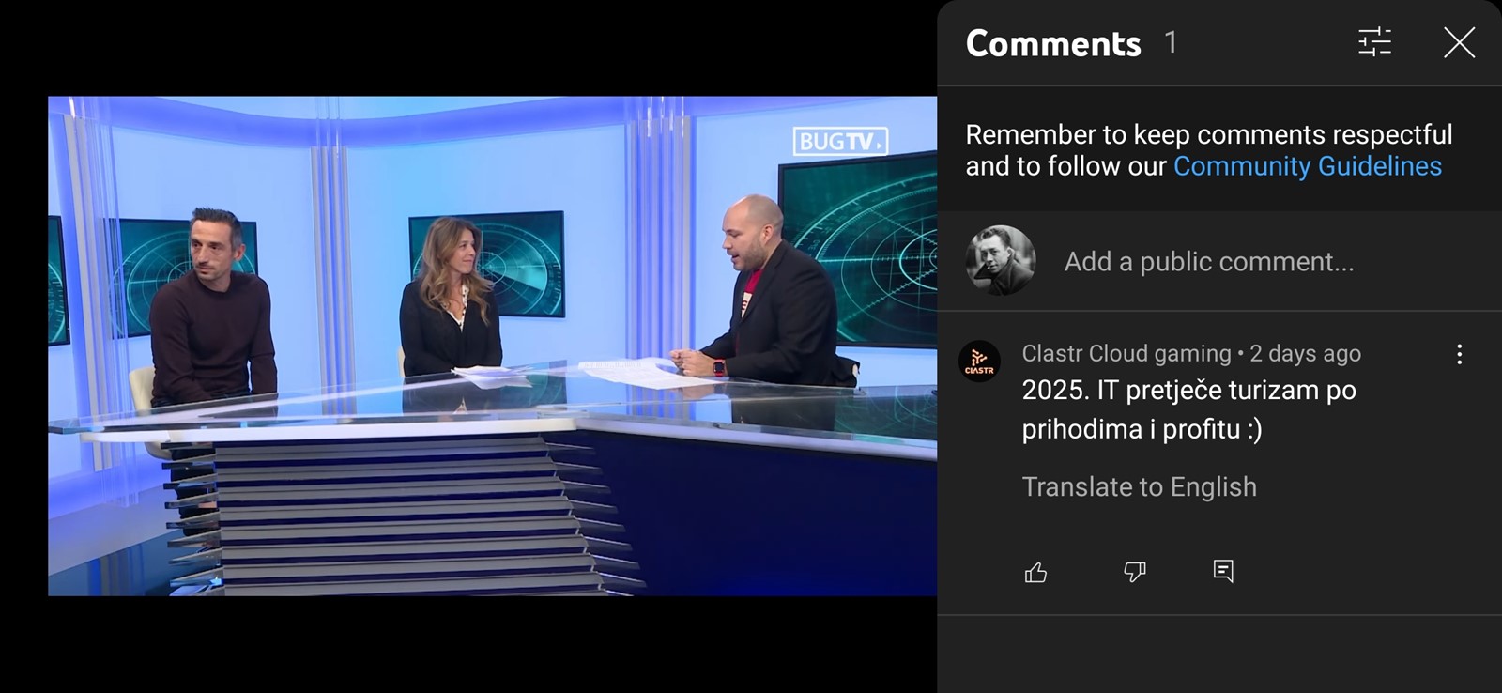Click the Comments panel heading
Viewport: 1502px width, 693px height.
point(1053,43)
